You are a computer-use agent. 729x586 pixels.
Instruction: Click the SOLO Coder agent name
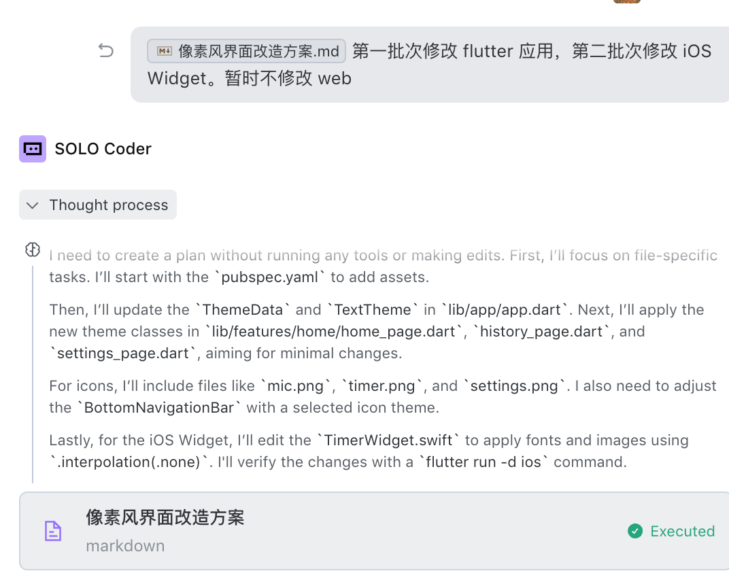point(103,149)
